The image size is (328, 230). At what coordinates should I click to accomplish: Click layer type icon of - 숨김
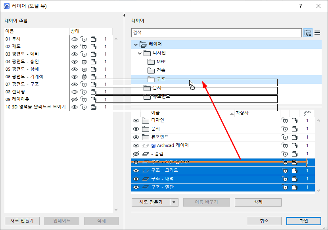[x=146, y=154]
